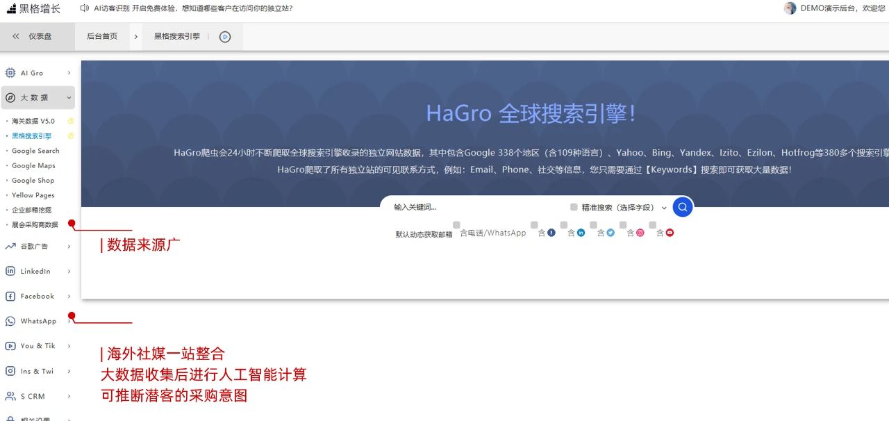Click the 大数据 compass icon
The width and height of the screenshot is (889, 421).
10,98
